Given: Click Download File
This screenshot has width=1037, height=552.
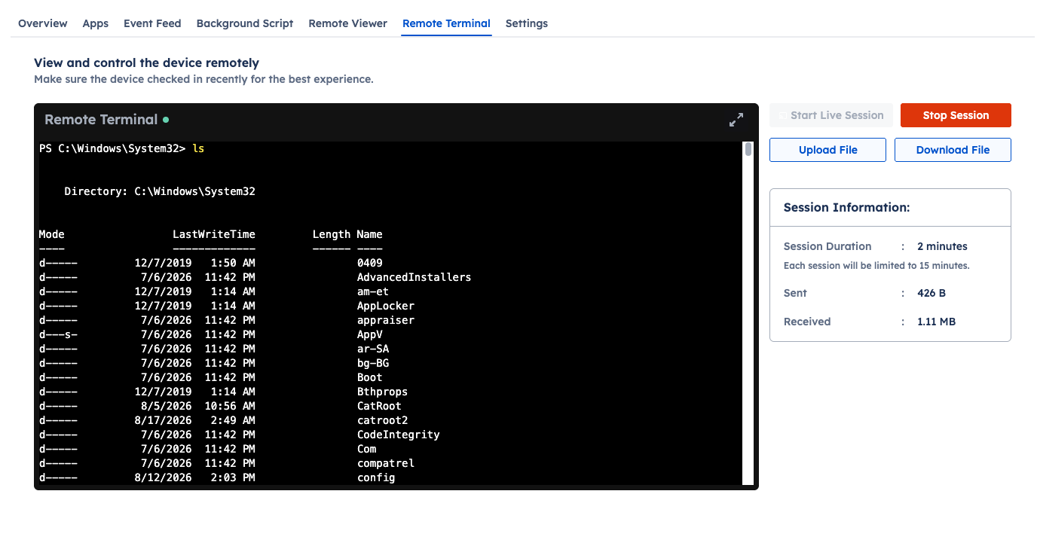Looking at the screenshot, I should (x=953, y=150).
